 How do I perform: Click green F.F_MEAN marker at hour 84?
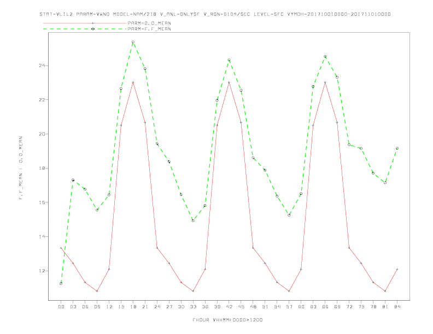click(397, 148)
